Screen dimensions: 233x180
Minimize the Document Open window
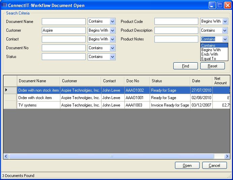click(212, 5)
